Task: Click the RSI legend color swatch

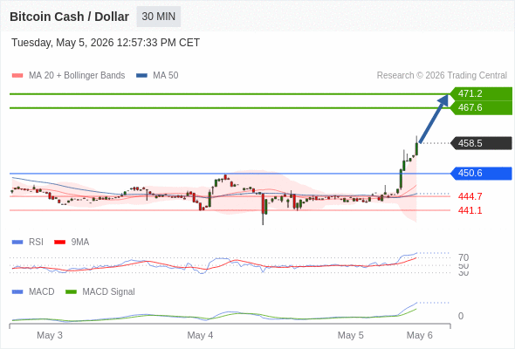Action: 17,243
